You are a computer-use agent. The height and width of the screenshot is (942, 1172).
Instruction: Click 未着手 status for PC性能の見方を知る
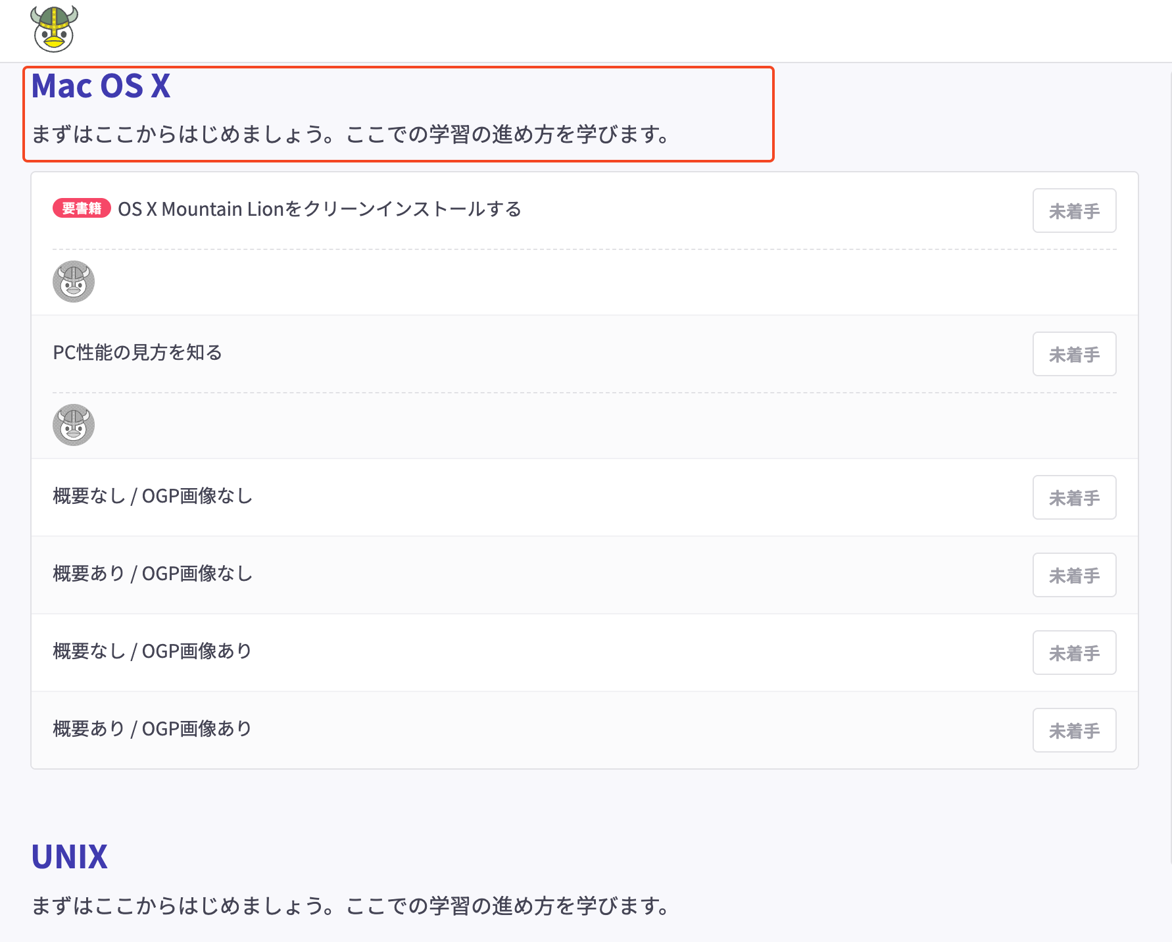(x=1075, y=354)
